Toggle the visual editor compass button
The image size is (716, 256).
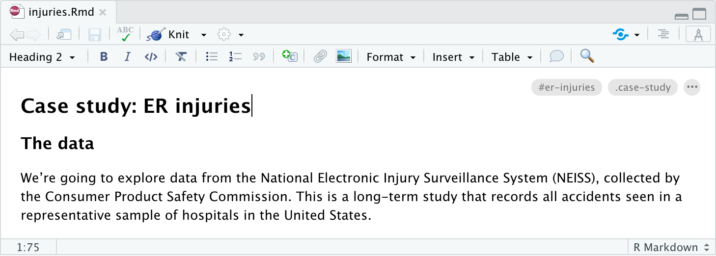click(698, 34)
